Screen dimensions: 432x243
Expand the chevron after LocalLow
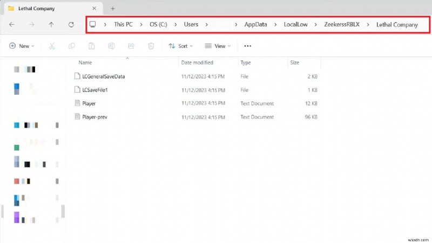(x=316, y=24)
